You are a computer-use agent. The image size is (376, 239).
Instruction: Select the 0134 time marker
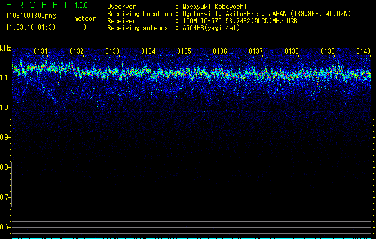pos(148,52)
